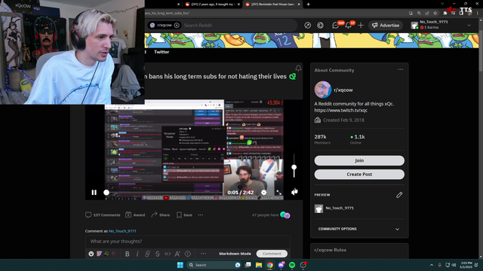483x271 pixels.
Task: Edit user flair preview pencil
Action: (399, 195)
